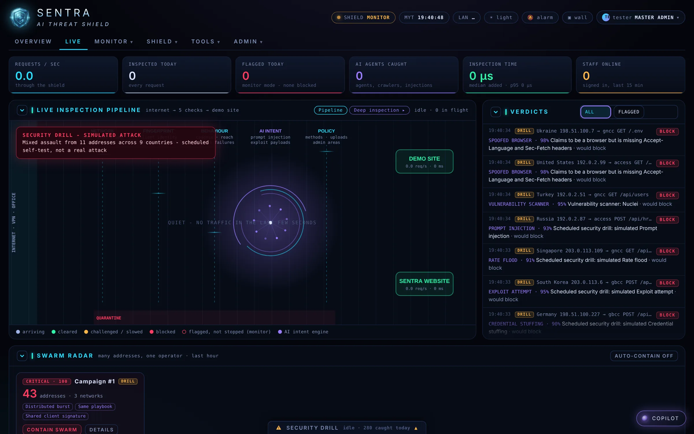Viewport: 694px width, 434px height.
Task: Click the Campaign #1 DRILL badge
Action: pyautogui.click(x=128, y=381)
